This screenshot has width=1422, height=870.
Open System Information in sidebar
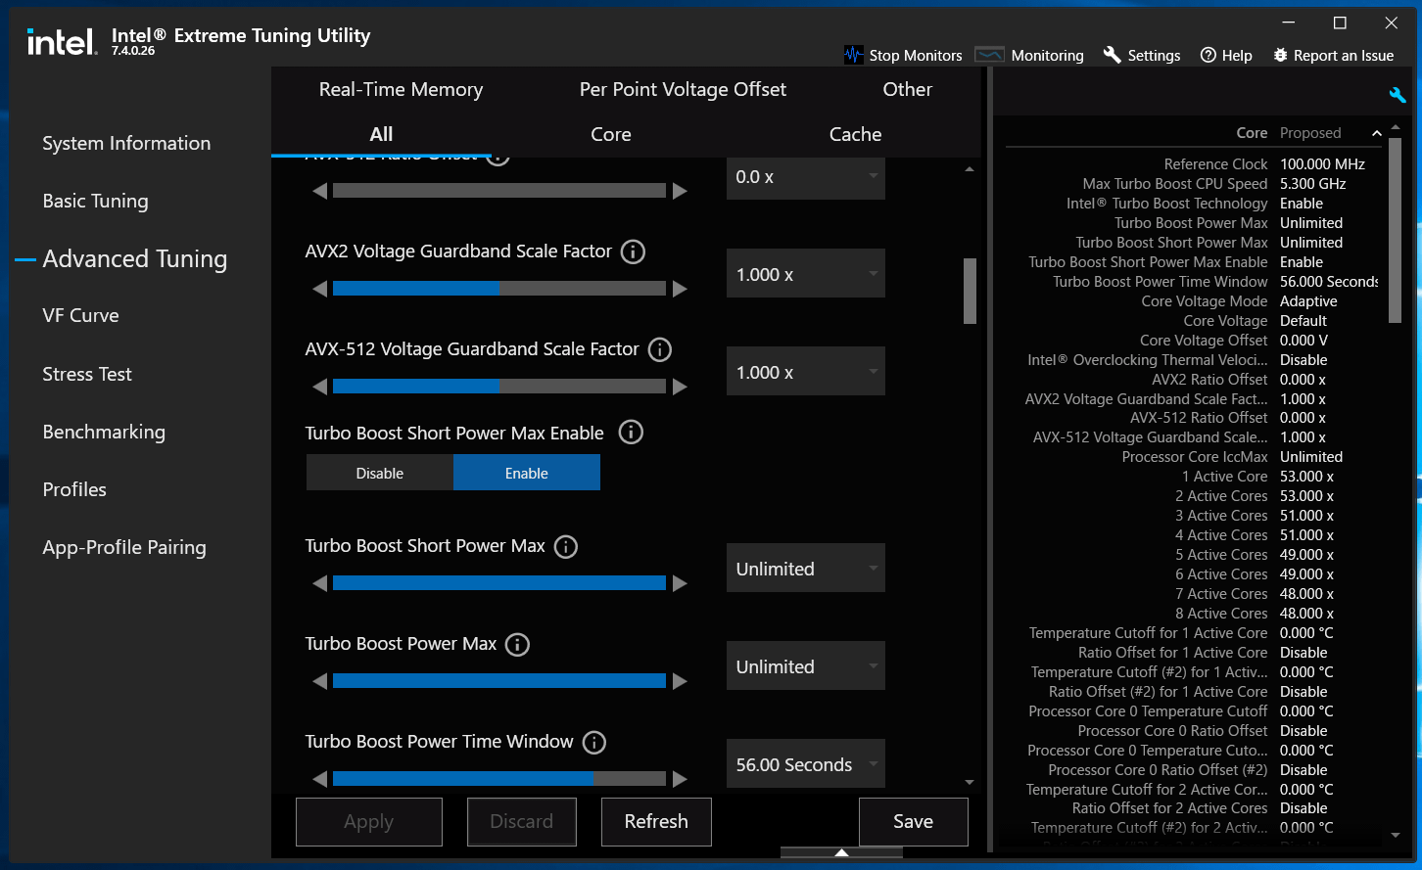pyautogui.click(x=126, y=143)
